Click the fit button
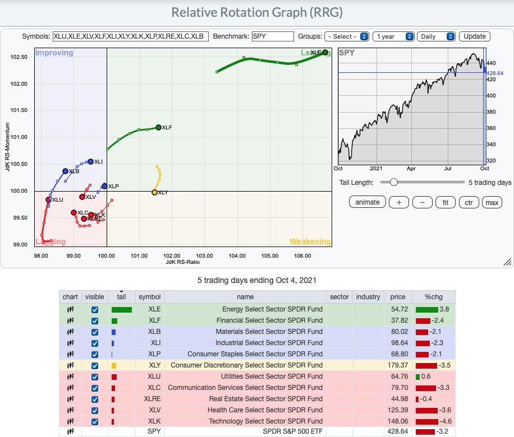Viewport: 514px width, 437px height. [x=446, y=202]
